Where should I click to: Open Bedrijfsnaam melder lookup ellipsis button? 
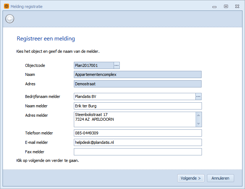pos(198,96)
